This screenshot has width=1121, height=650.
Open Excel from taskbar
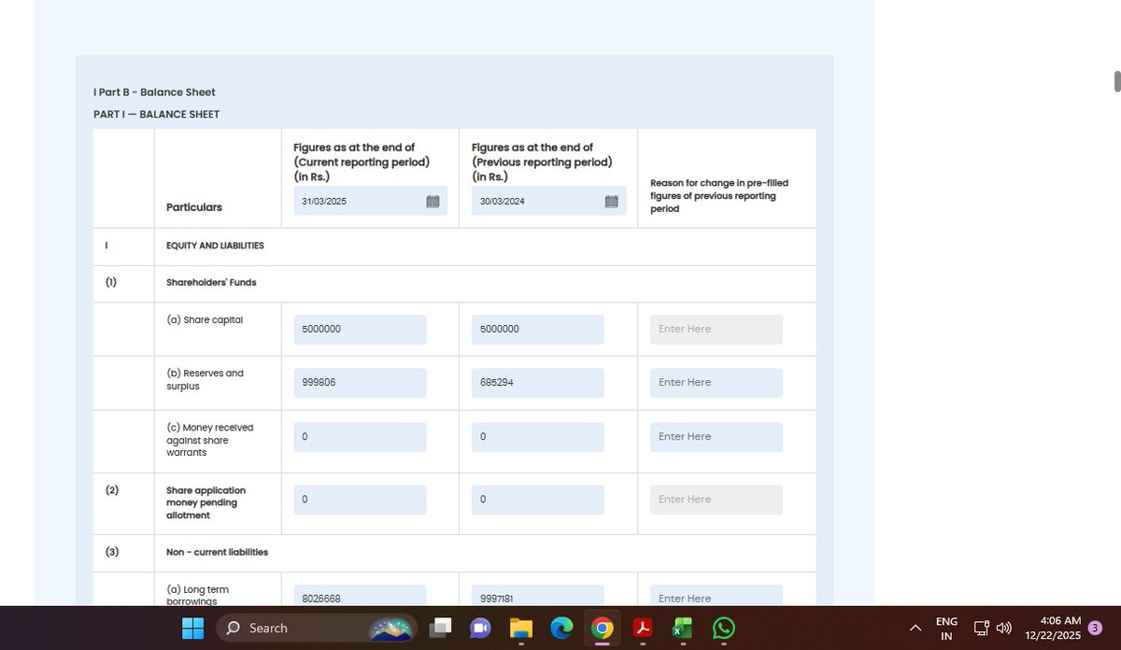(x=683, y=629)
